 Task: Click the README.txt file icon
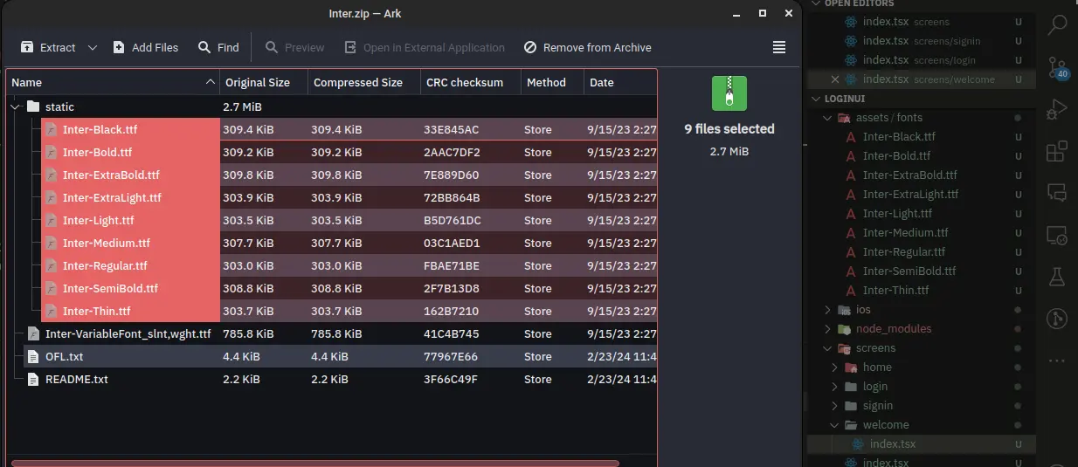click(x=33, y=379)
